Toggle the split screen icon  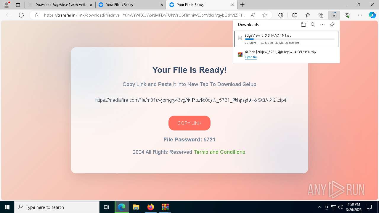[x=295, y=15]
